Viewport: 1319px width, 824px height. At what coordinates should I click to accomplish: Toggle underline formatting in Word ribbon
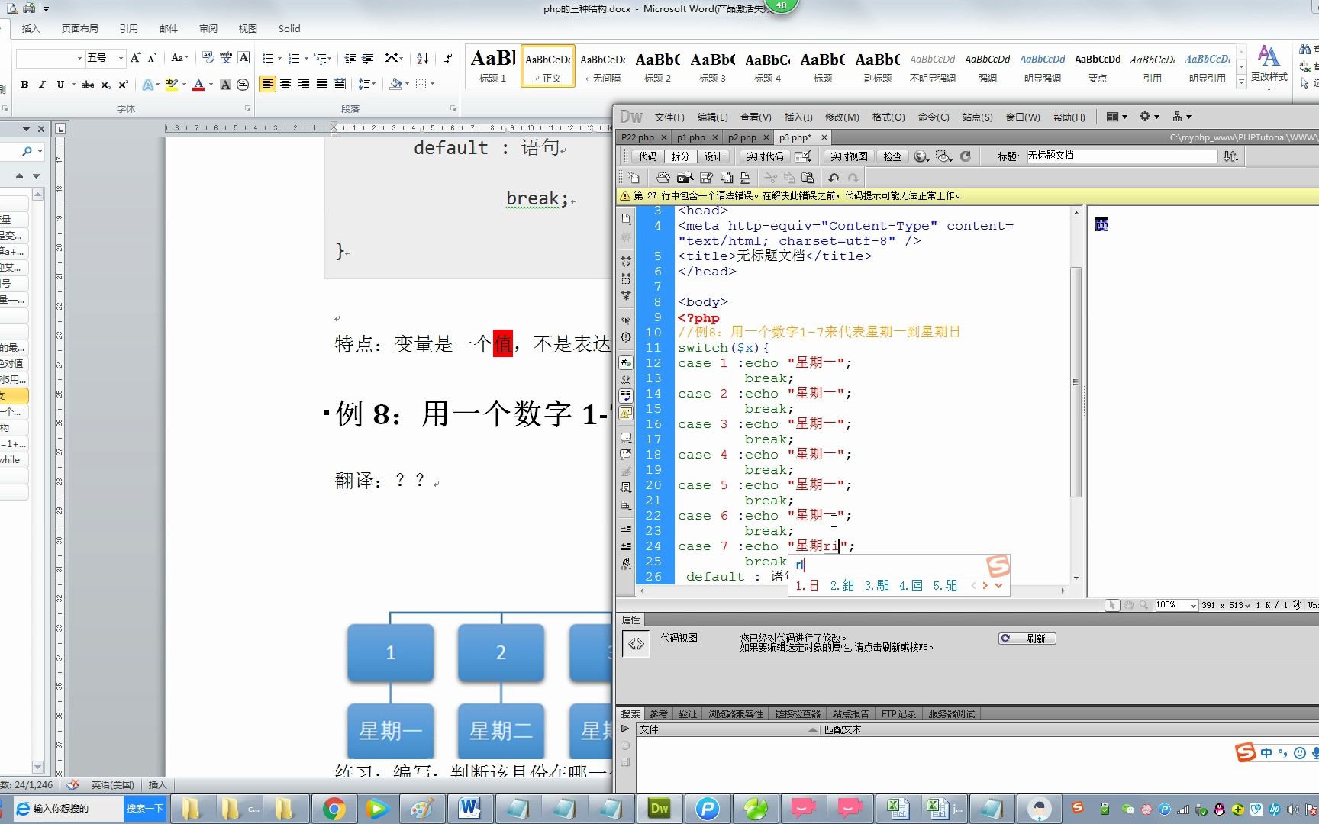point(60,85)
